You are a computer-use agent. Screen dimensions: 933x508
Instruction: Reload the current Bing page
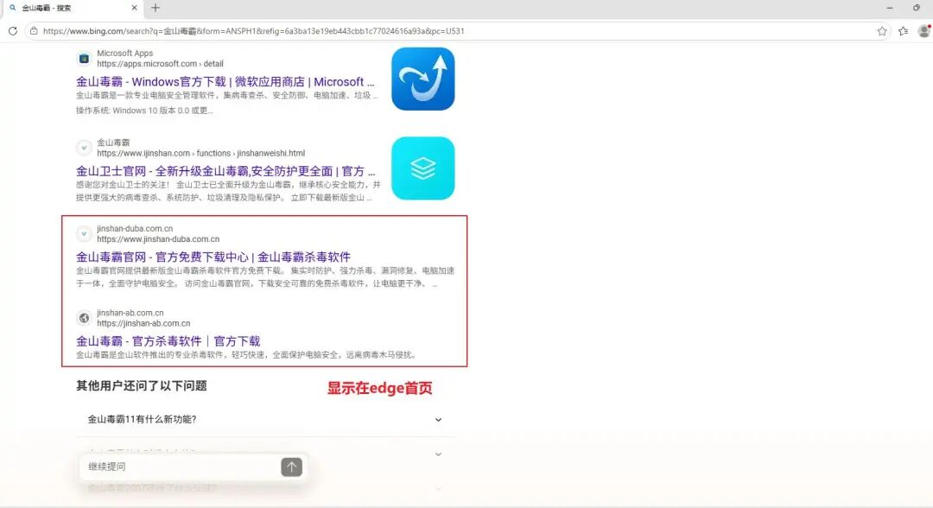[12, 31]
